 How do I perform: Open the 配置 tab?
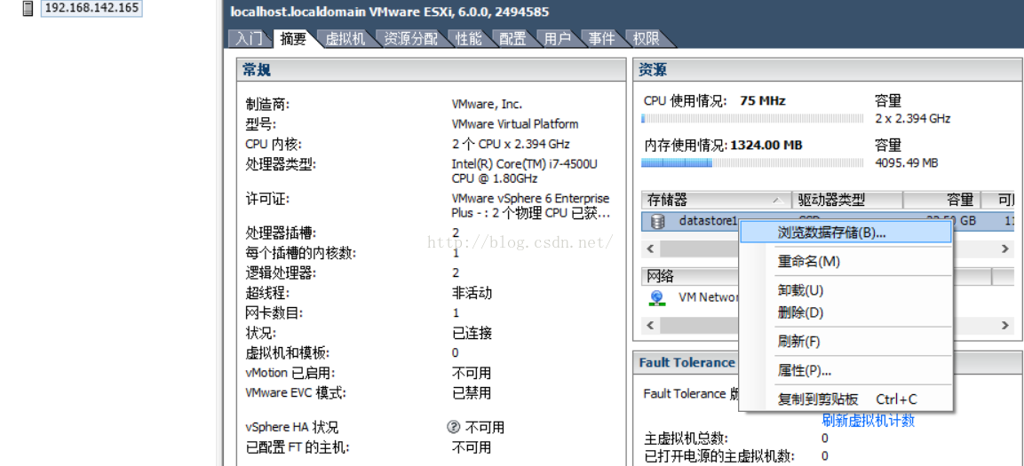click(512, 38)
